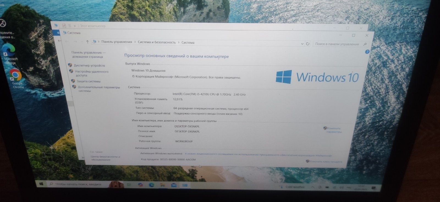This screenshot has height=202, width=440.
Task: Open Центр безопасности и обслуживания link
Action: tap(105, 158)
